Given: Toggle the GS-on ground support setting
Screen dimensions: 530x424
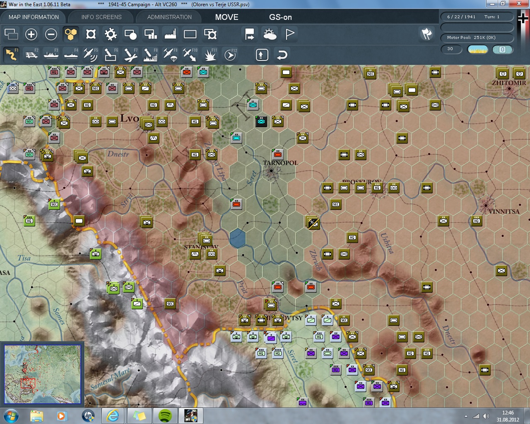Looking at the screenshot, I should [x=280, y=17].
